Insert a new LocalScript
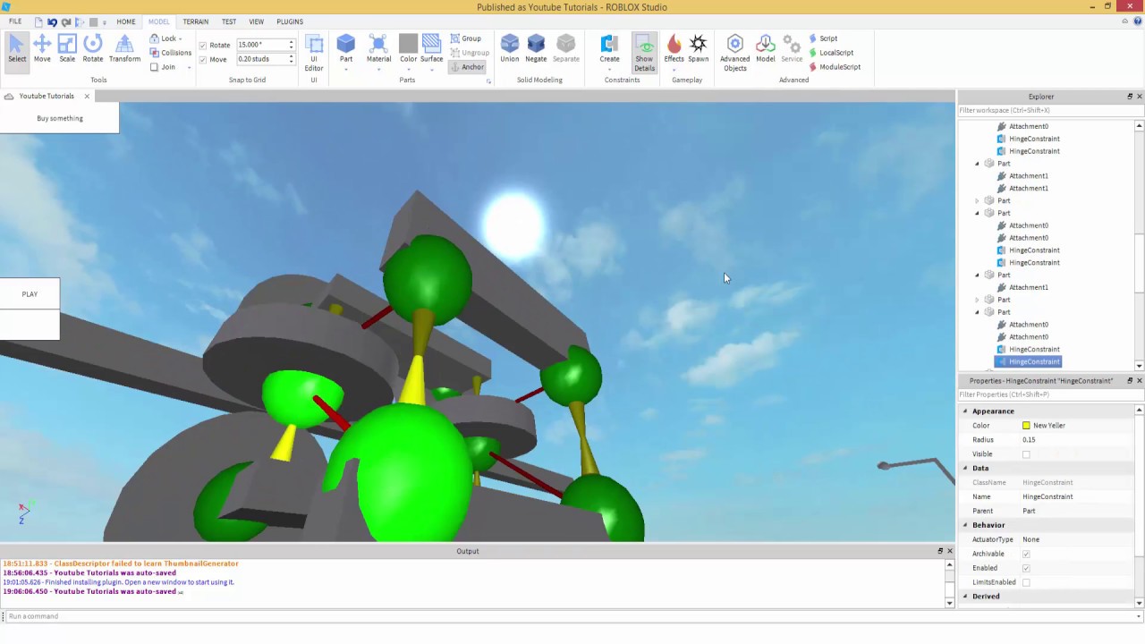The width and height of the screenshot is (1145, 644). coord(831,53)
